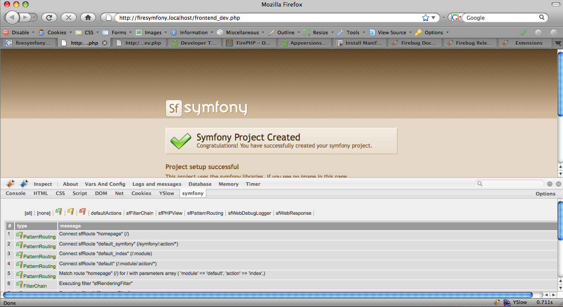The image size is (563, 307).
Task: Click the Sf symfony logo
Action: pyautogui.click(x=206, y=108)
